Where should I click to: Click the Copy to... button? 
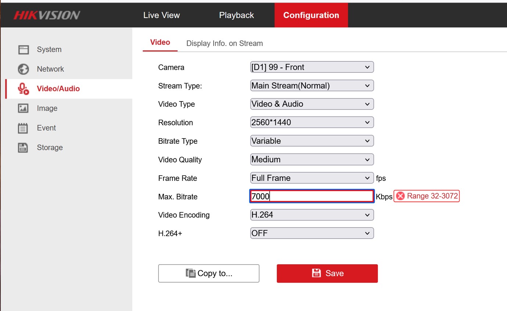tap(208, 274)
